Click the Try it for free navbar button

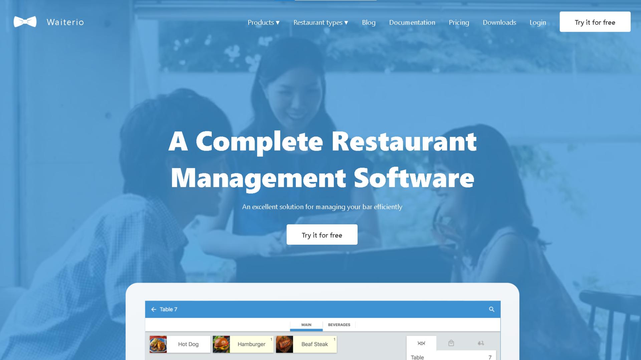pos(595,22)
